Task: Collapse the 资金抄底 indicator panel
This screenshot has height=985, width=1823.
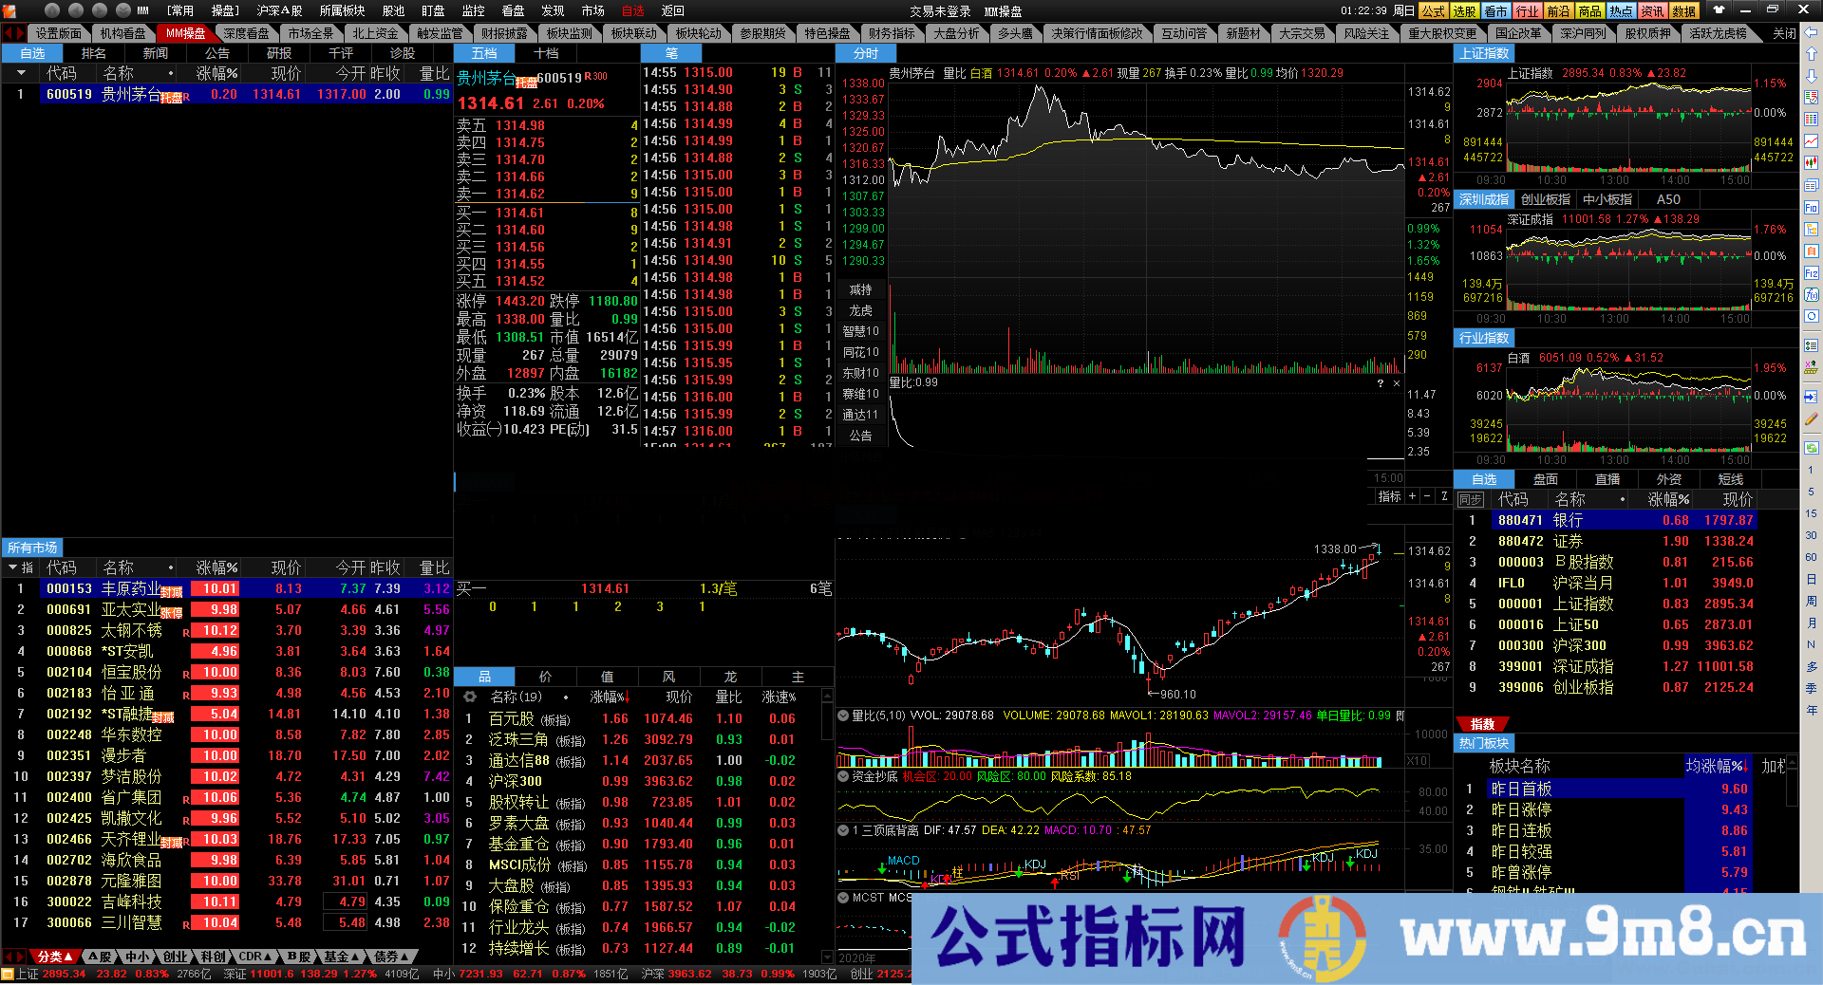Action: point(843,776)
